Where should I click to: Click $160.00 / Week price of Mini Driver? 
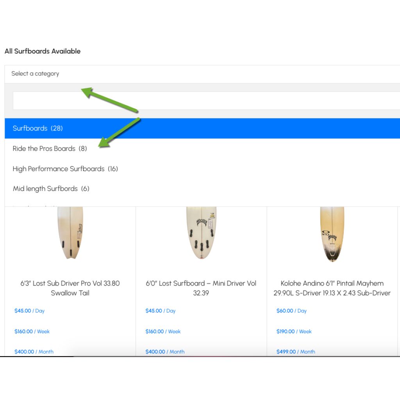(x=163, y=331)
